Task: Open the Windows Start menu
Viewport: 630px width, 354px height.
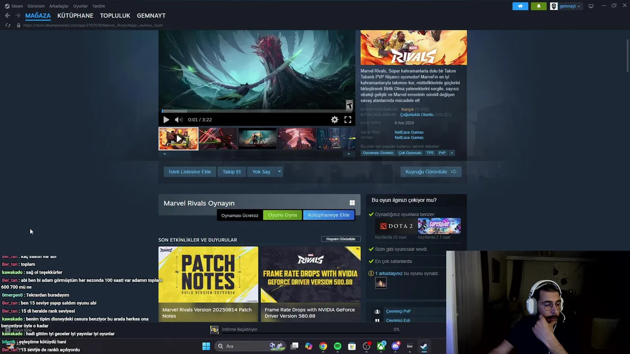Action: [x=206, y=346]
